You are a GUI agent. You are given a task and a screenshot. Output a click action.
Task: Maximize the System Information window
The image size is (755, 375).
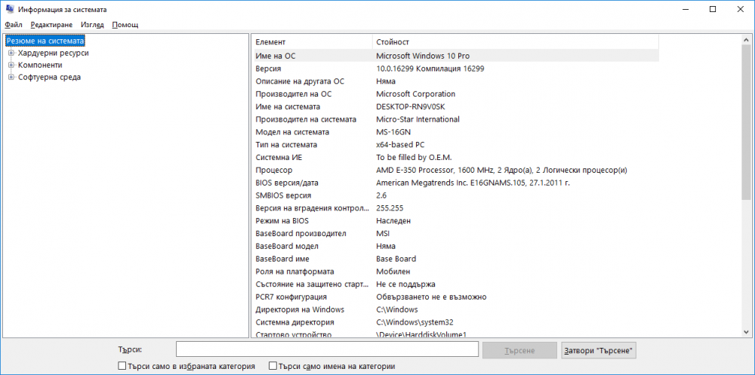[x=713, y=9]
